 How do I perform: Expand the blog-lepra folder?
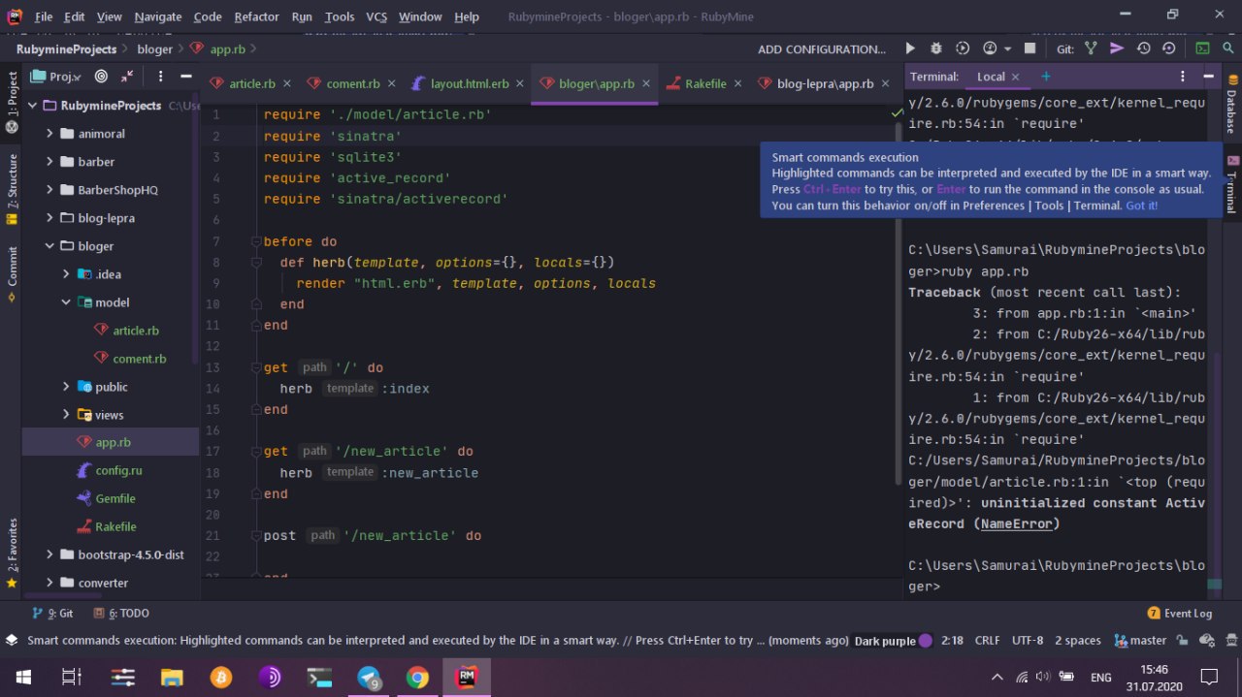tap(49, 218)
